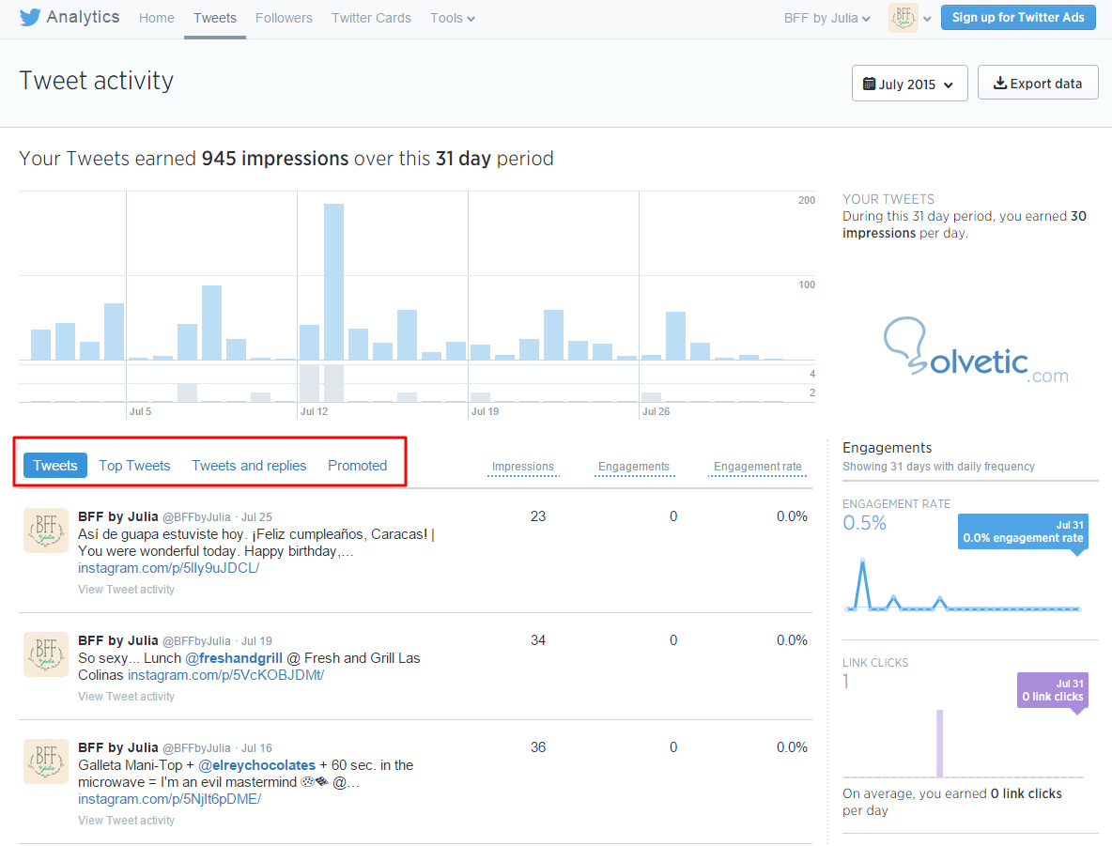Image resolution: width=1112 pixels, height=846 pixels.
Task: Click the download icon in Export data
Action: [x=1000, y=83]
